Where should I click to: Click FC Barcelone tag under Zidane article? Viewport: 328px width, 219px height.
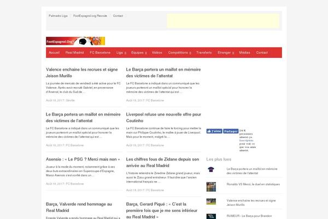click(155, 190)
